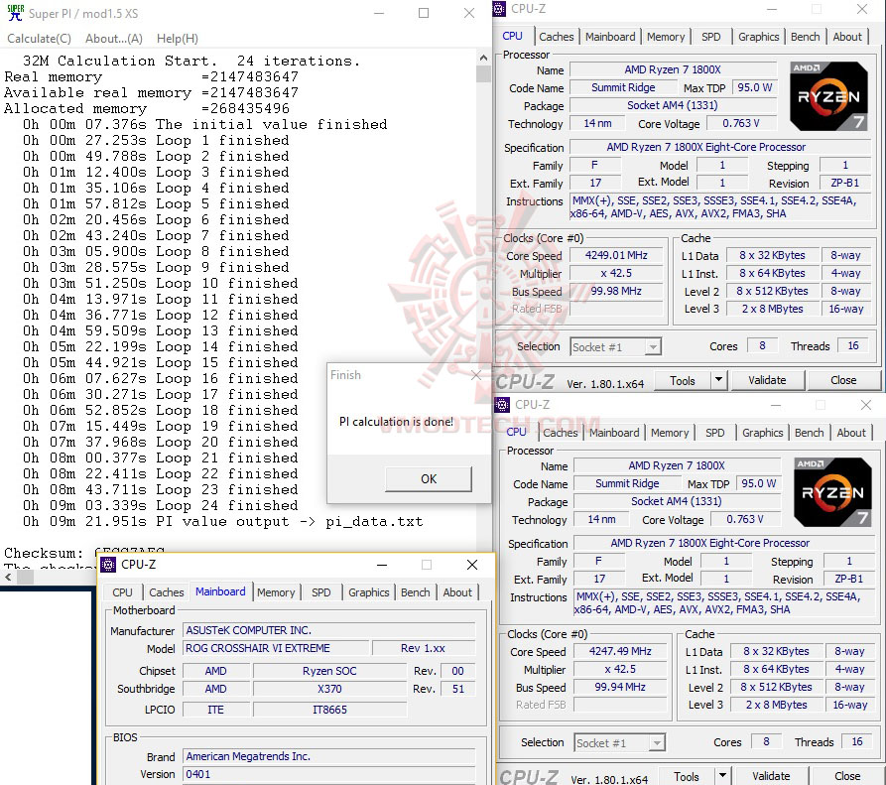Click the Ryzen 7 badge in the top CPU-Z window
886x785 pixels.
(x=828, y=96)
